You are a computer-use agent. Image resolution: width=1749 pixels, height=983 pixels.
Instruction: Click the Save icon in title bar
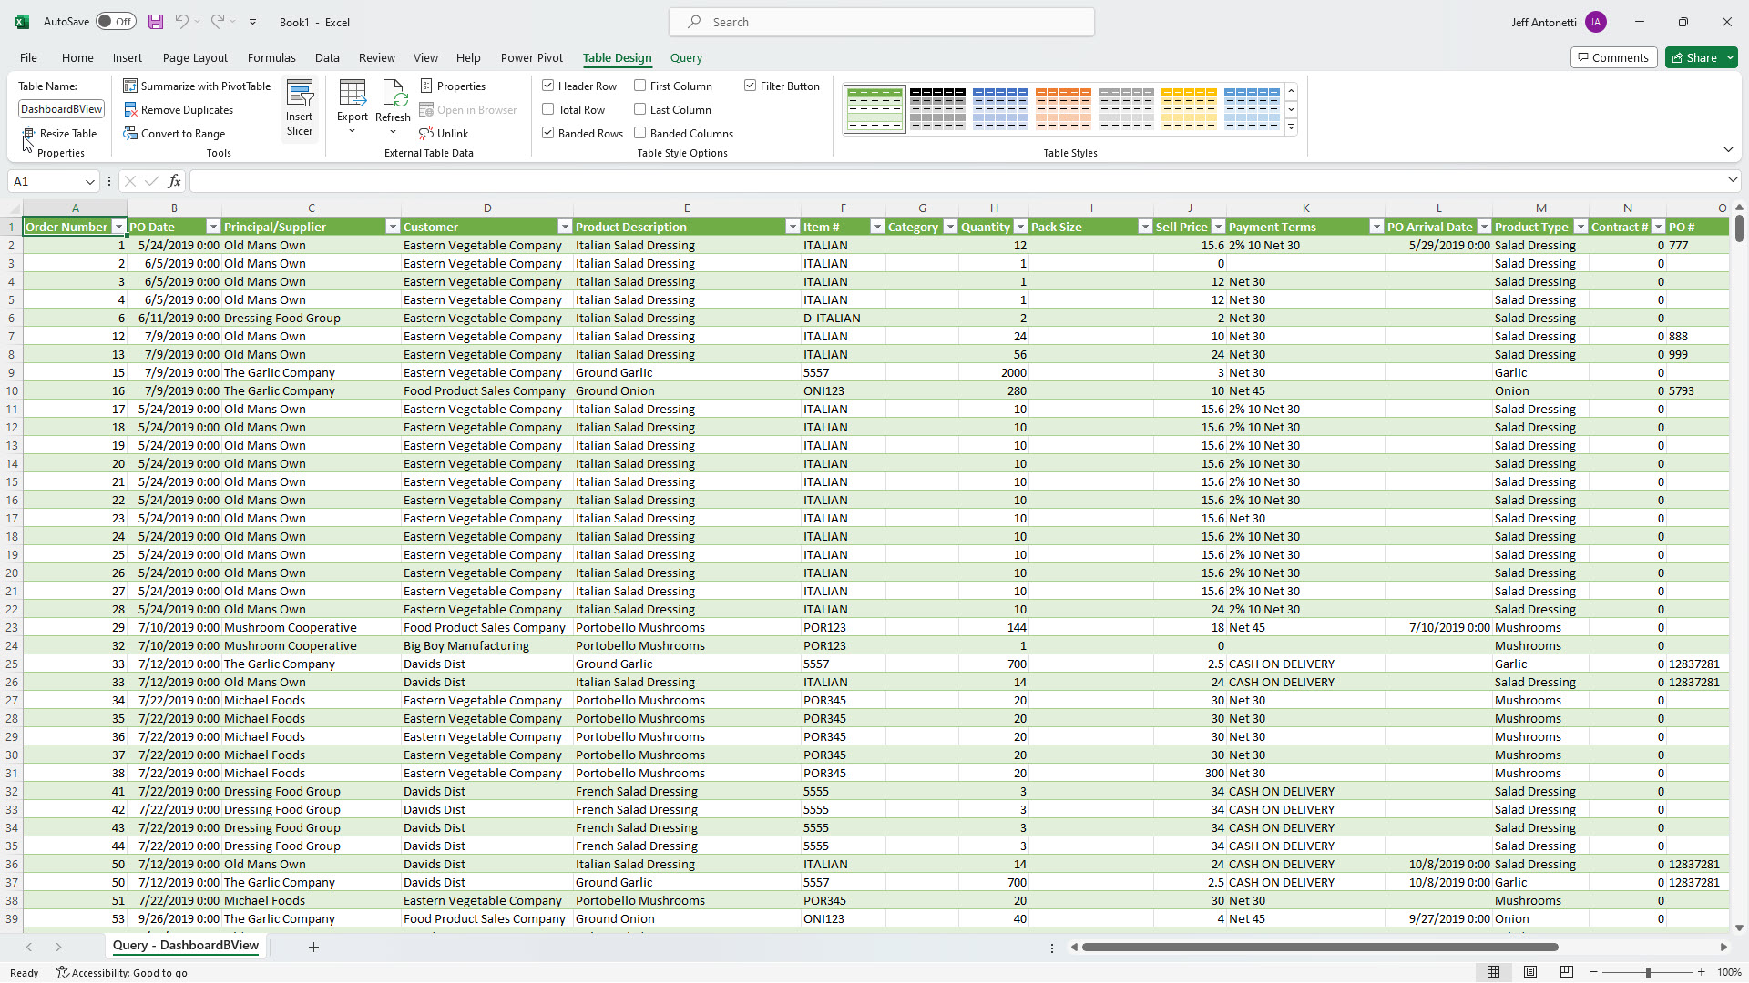pyautogui.click(x=156, y=22)
